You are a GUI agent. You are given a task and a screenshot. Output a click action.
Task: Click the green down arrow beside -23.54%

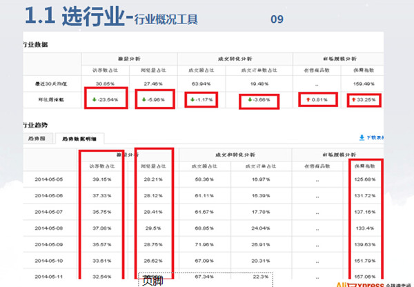(95, 99)
